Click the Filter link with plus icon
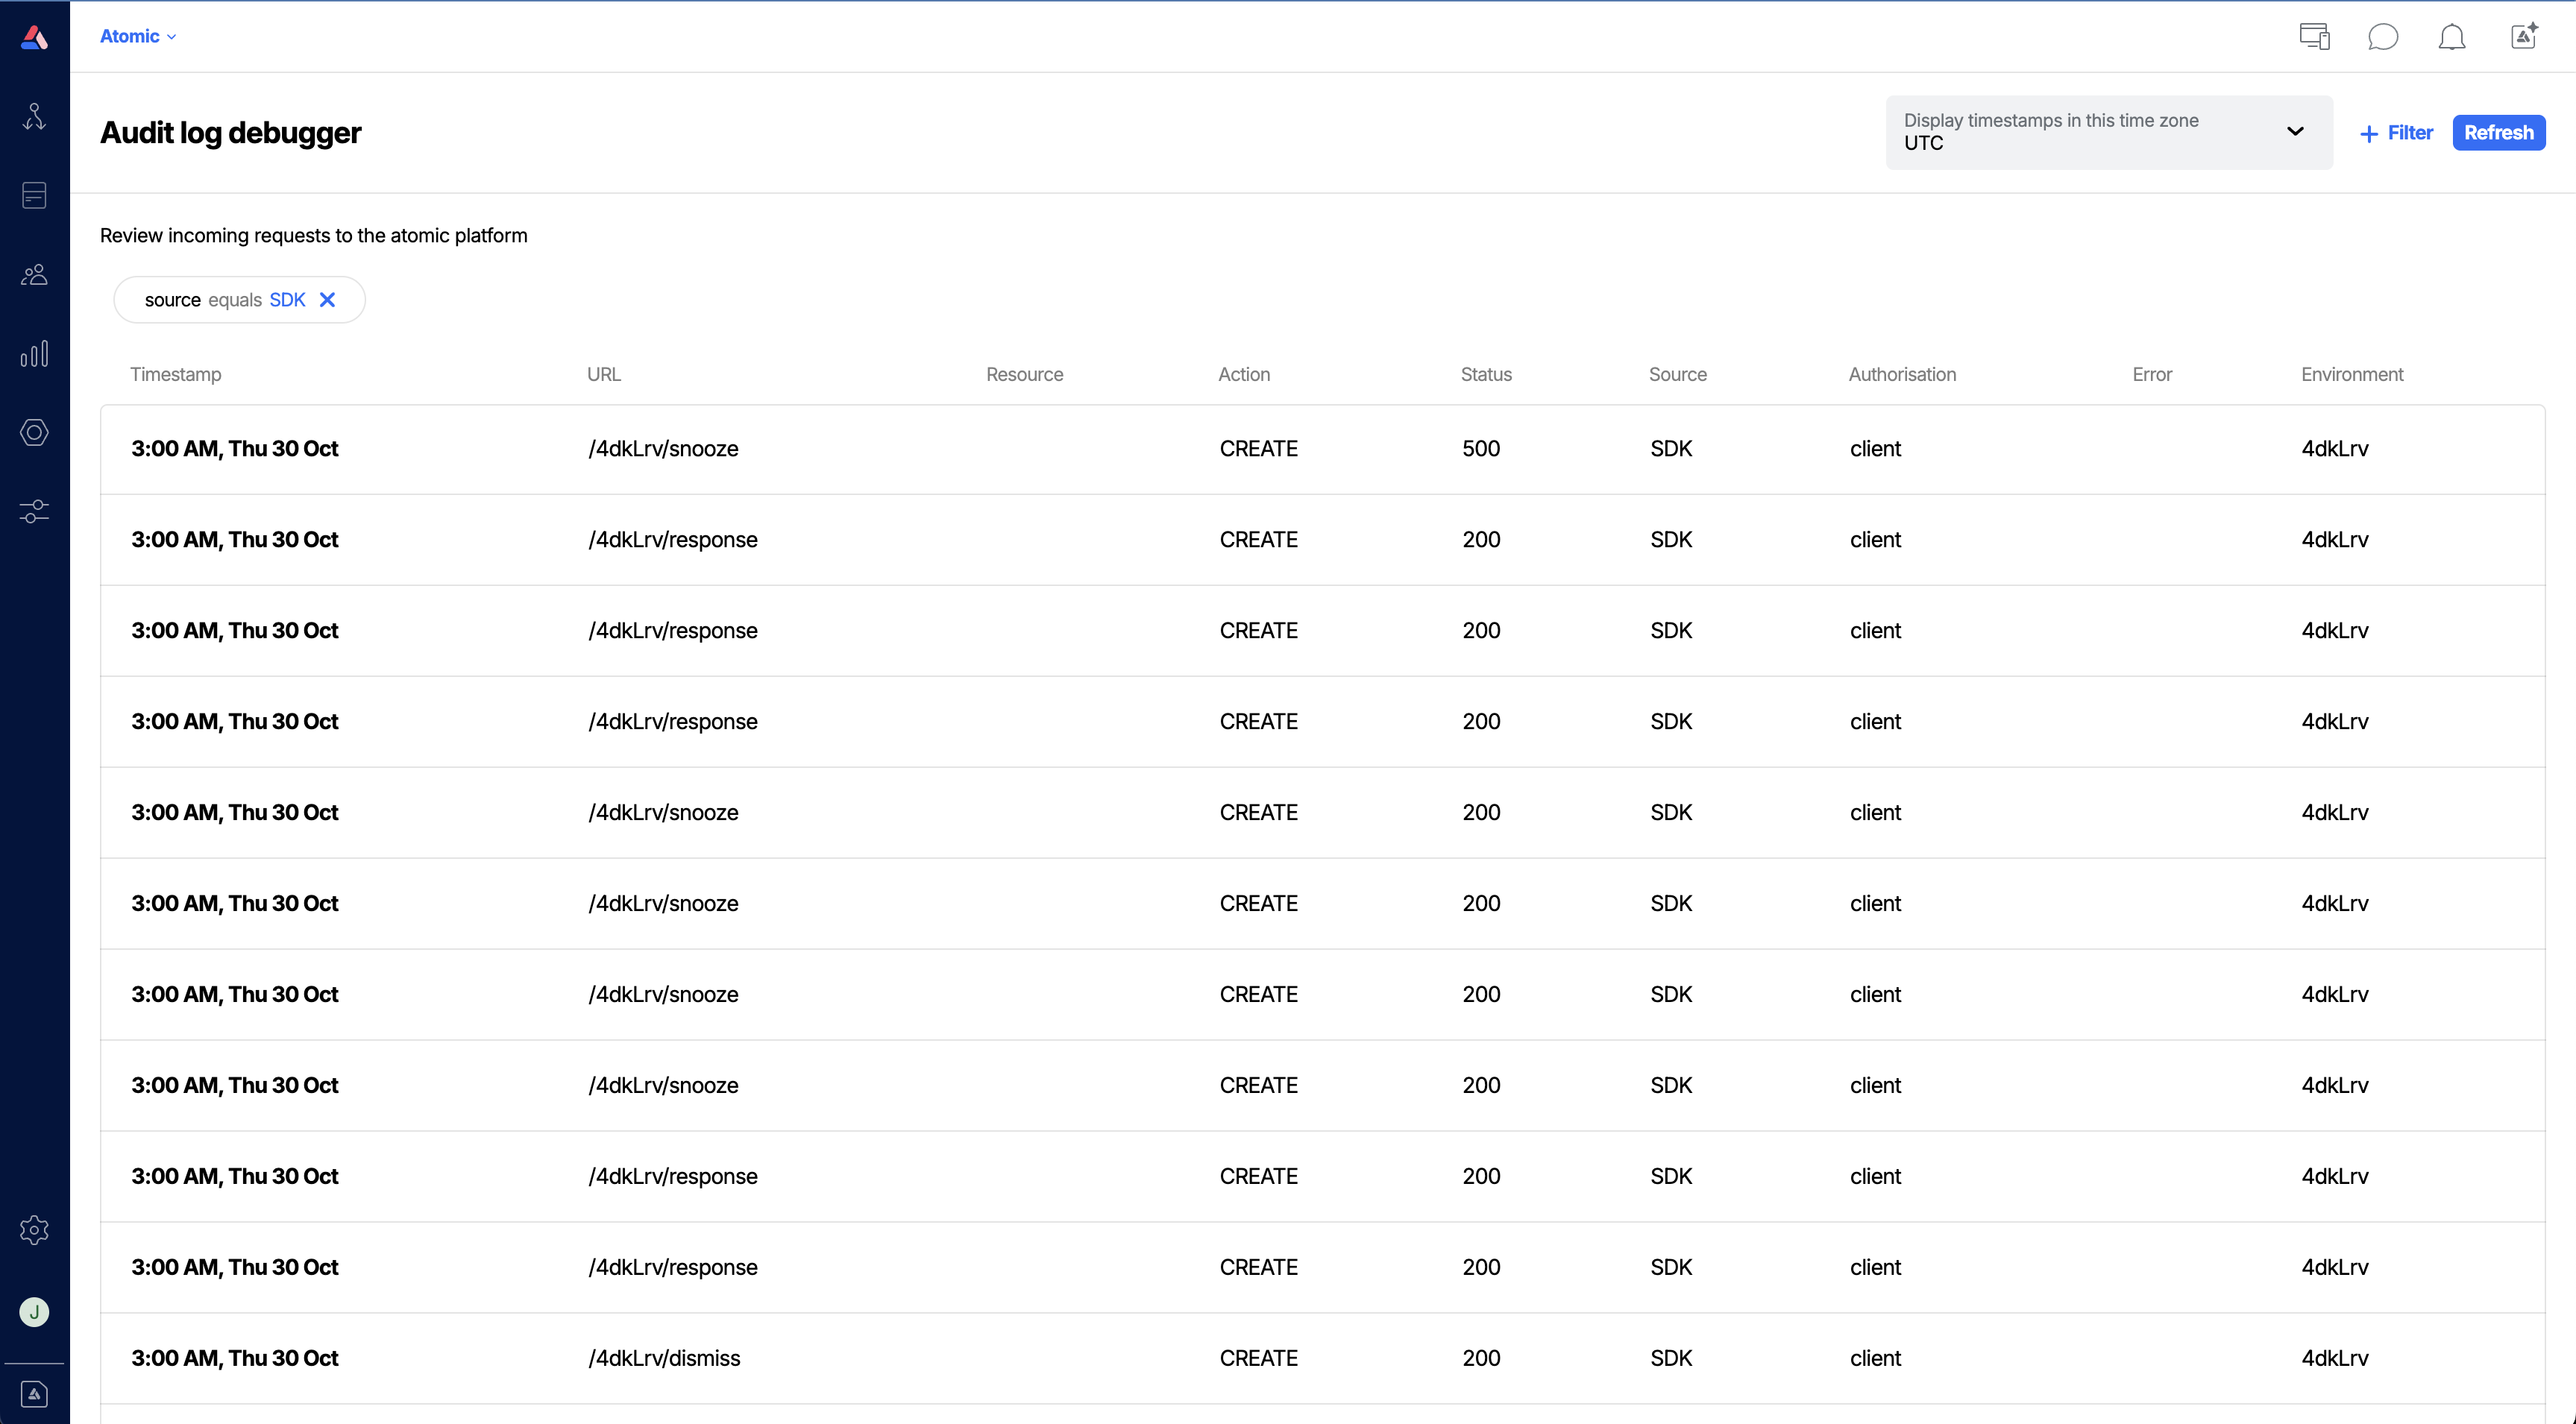This screenshot has width=2576, height=1424. (2397, 132)
